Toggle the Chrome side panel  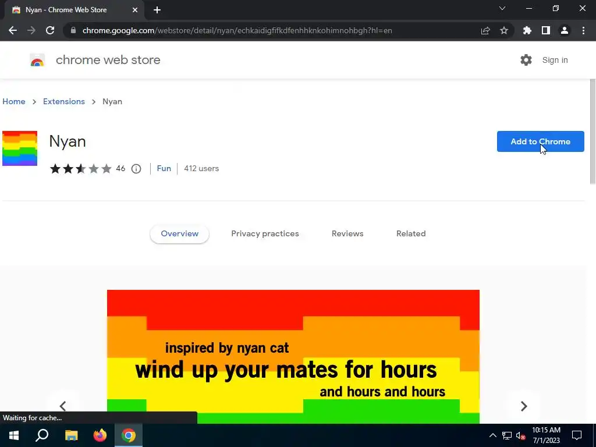pyautogui.click(x=546, y=30)
